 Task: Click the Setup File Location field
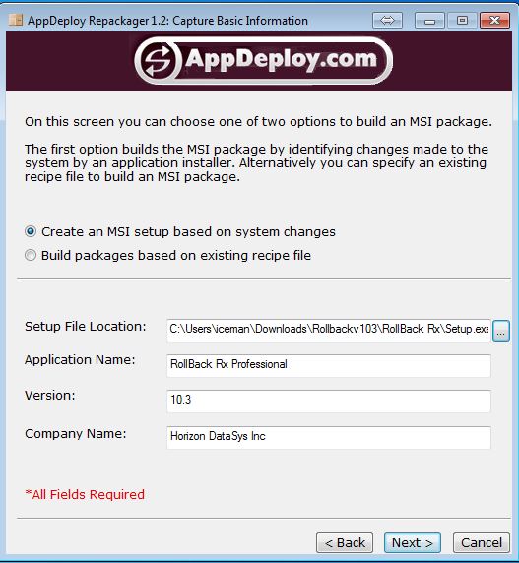[329, 330]
